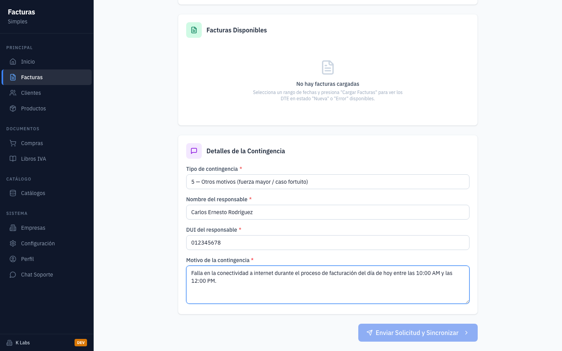Click the Motivo de la contingencia textarea
The height and width of the screenshot is (351, 562).
tap(328, 285)
